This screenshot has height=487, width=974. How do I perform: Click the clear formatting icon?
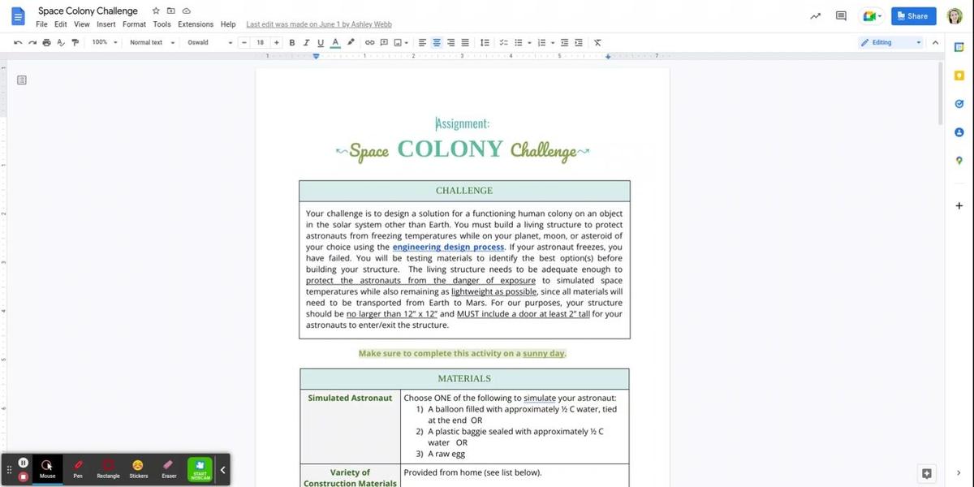coord(597,42)
